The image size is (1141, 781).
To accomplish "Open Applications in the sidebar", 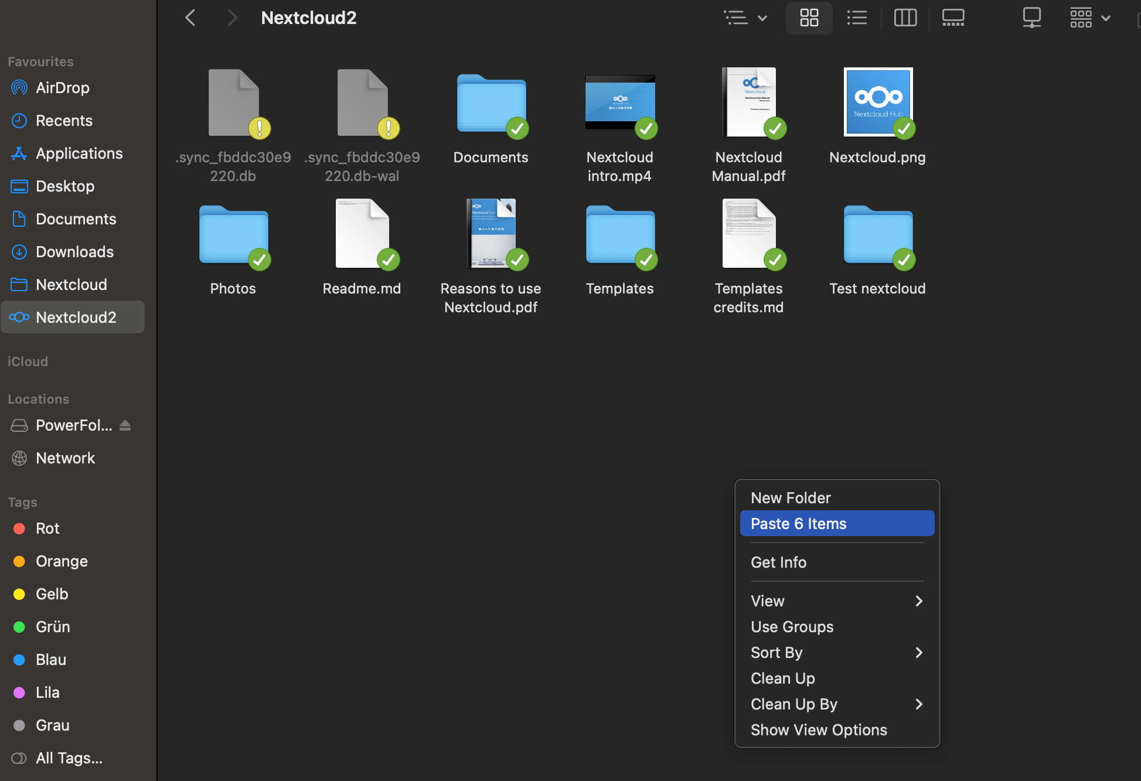I will pyautogui.click(x=73, y=154).
